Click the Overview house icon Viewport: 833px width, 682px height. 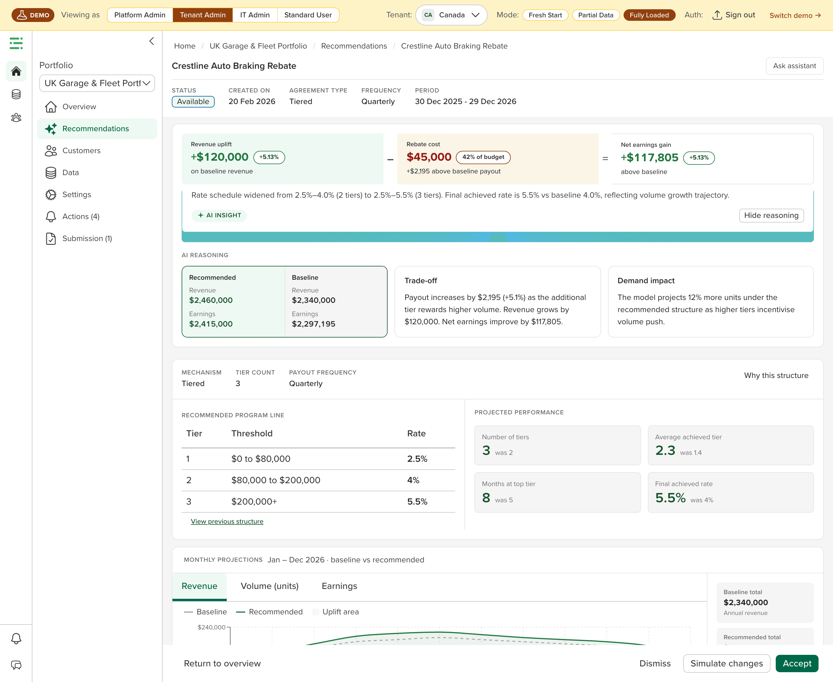point(51,106)
